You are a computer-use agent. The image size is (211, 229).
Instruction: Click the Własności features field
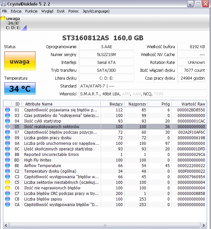[143, 94]
